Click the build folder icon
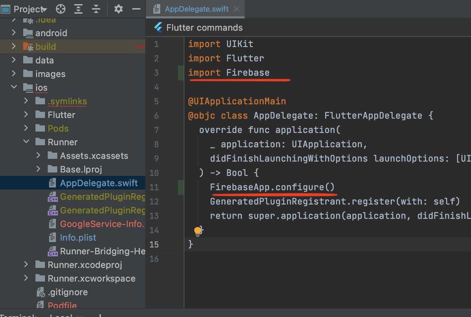The height and width of the screenshot is (317, 471). pyautogui.click(x=28, y=46)
